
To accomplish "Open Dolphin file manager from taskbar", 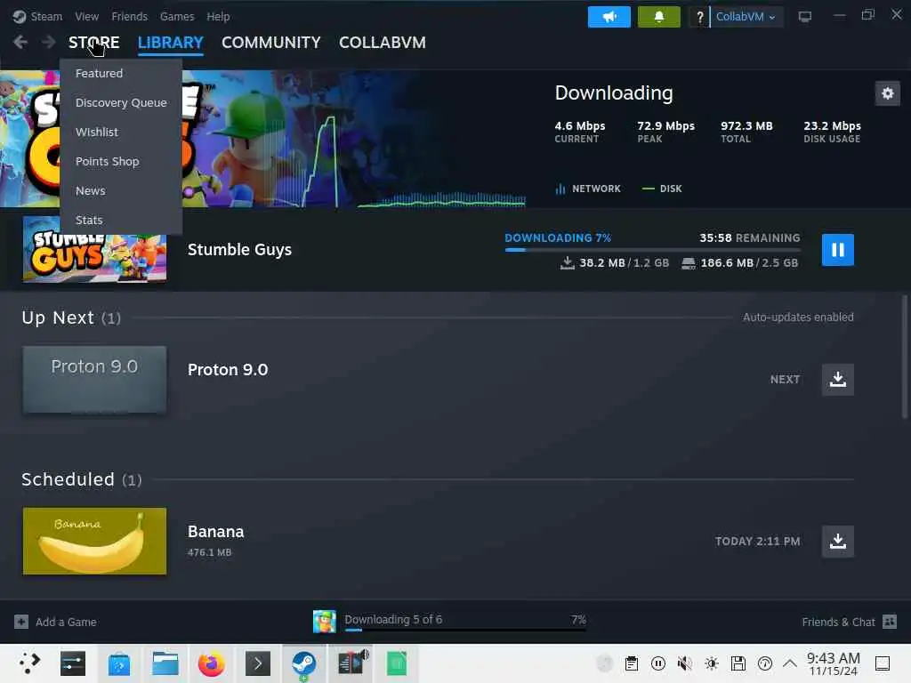I will tap(165, 663).
